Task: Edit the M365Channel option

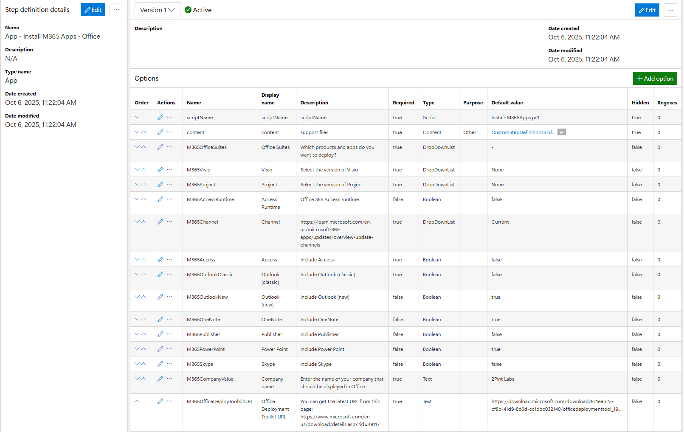Action: 160,222
